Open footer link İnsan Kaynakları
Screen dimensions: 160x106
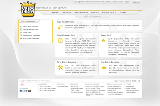pos(131,92)
